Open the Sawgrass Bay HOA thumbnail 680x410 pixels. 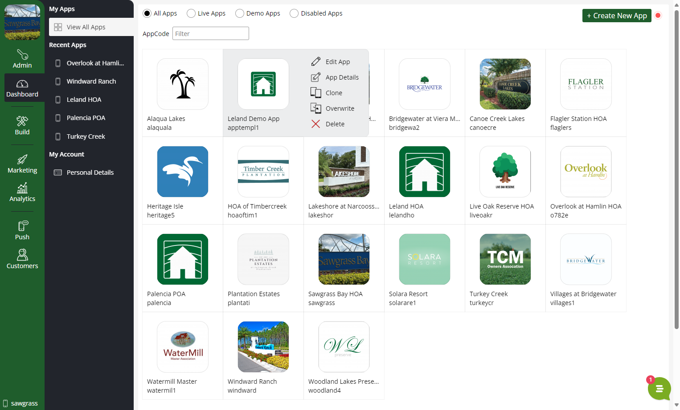pos(344,259)
